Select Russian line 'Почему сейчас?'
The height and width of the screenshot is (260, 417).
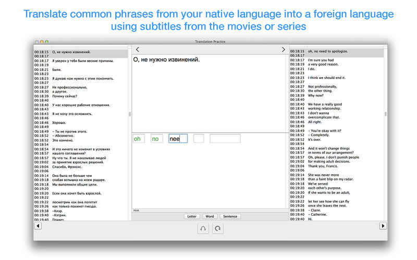pos(65,96)
